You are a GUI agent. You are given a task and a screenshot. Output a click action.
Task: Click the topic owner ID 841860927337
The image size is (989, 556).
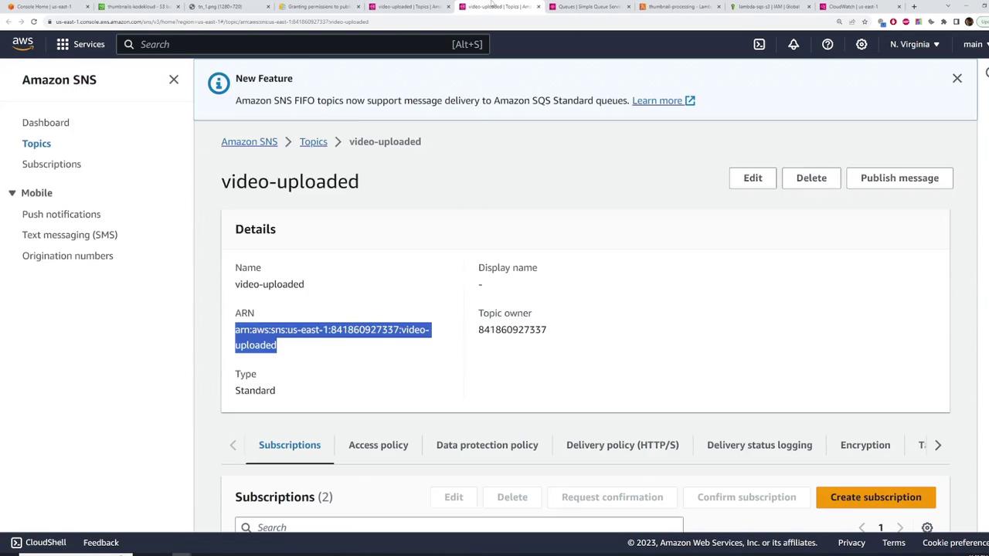(512, 330)
